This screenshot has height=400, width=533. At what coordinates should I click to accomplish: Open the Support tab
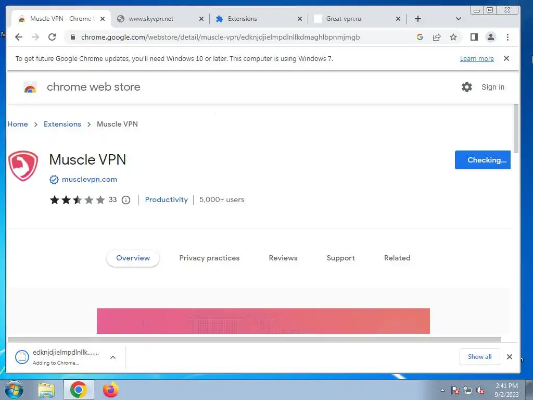(340, 258)
